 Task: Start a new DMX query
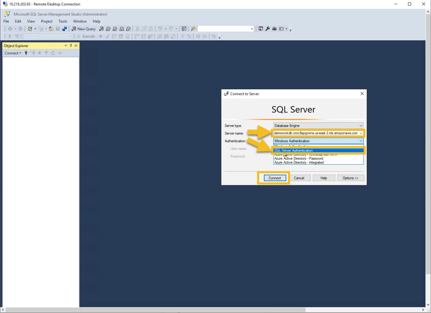coord(115,29)
